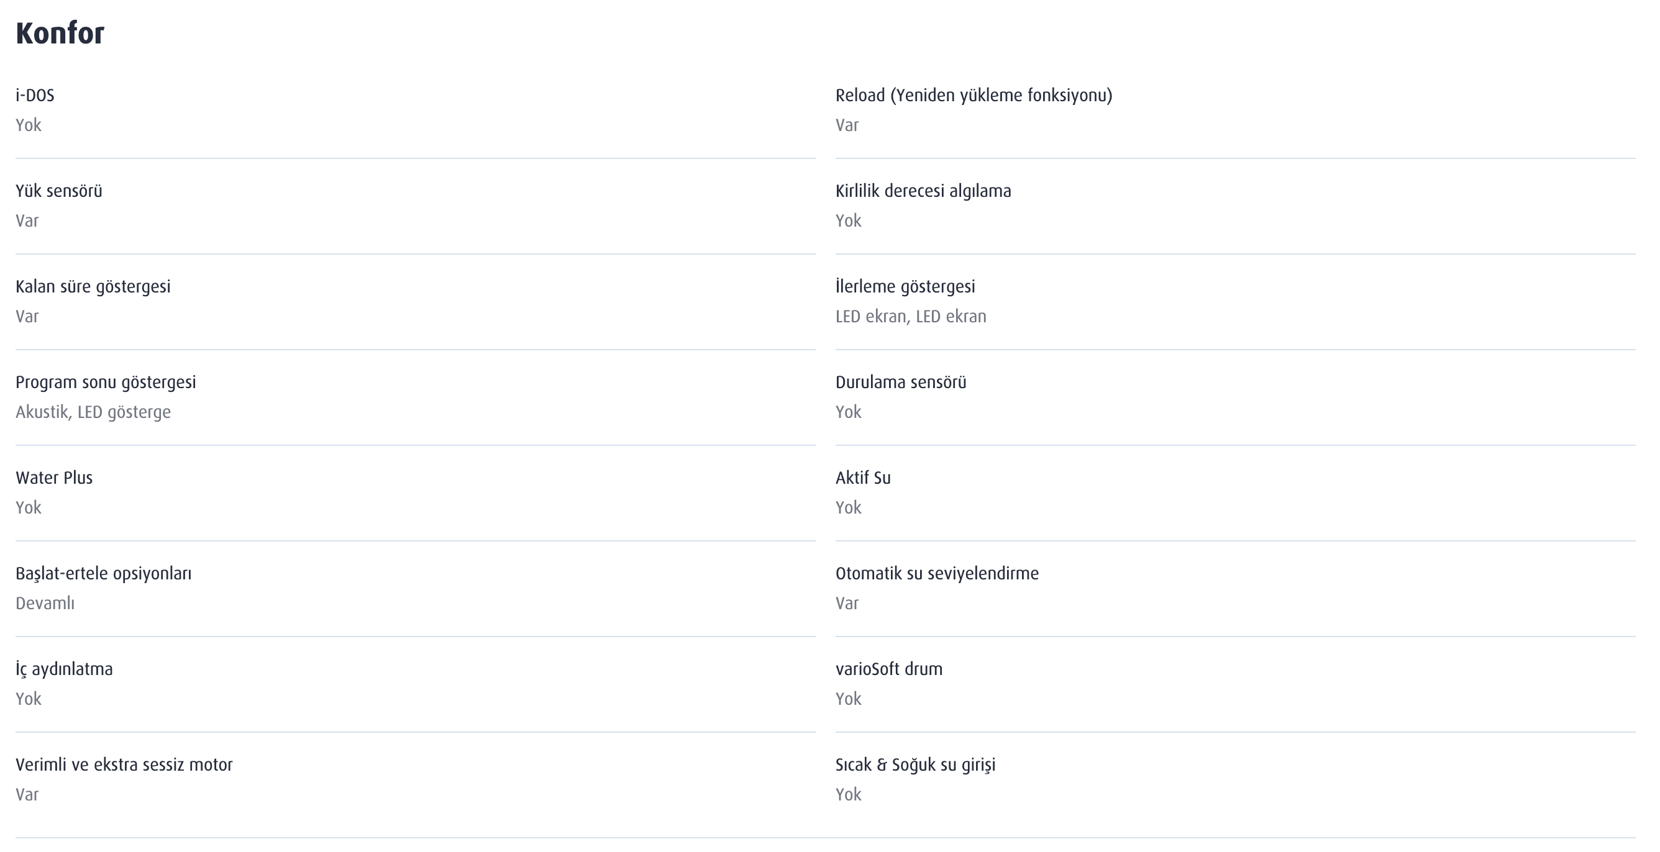Click the Devamlı value text

click(45, 604)
